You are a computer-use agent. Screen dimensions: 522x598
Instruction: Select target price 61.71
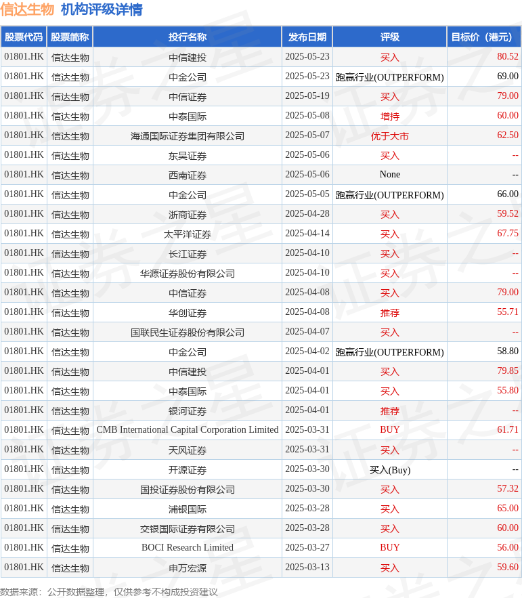click(x=508, y=430)
